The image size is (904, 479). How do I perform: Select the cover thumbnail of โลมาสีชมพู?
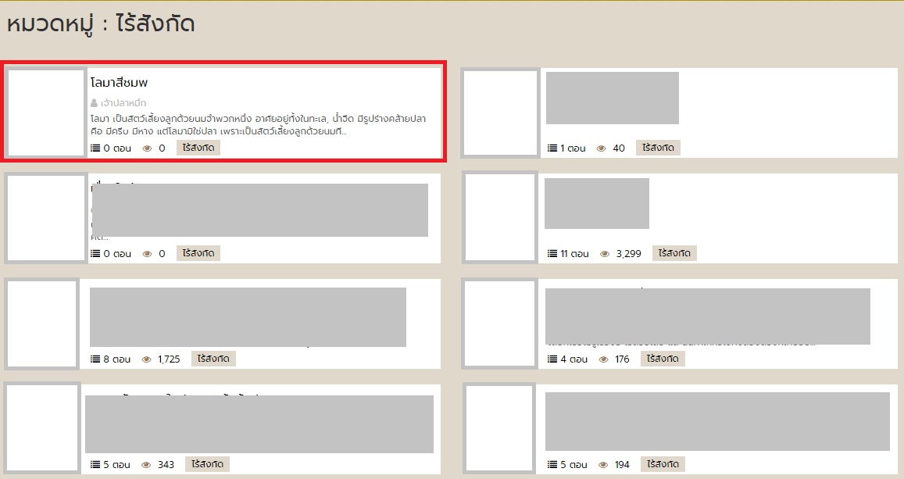click(x=46, y=113)
